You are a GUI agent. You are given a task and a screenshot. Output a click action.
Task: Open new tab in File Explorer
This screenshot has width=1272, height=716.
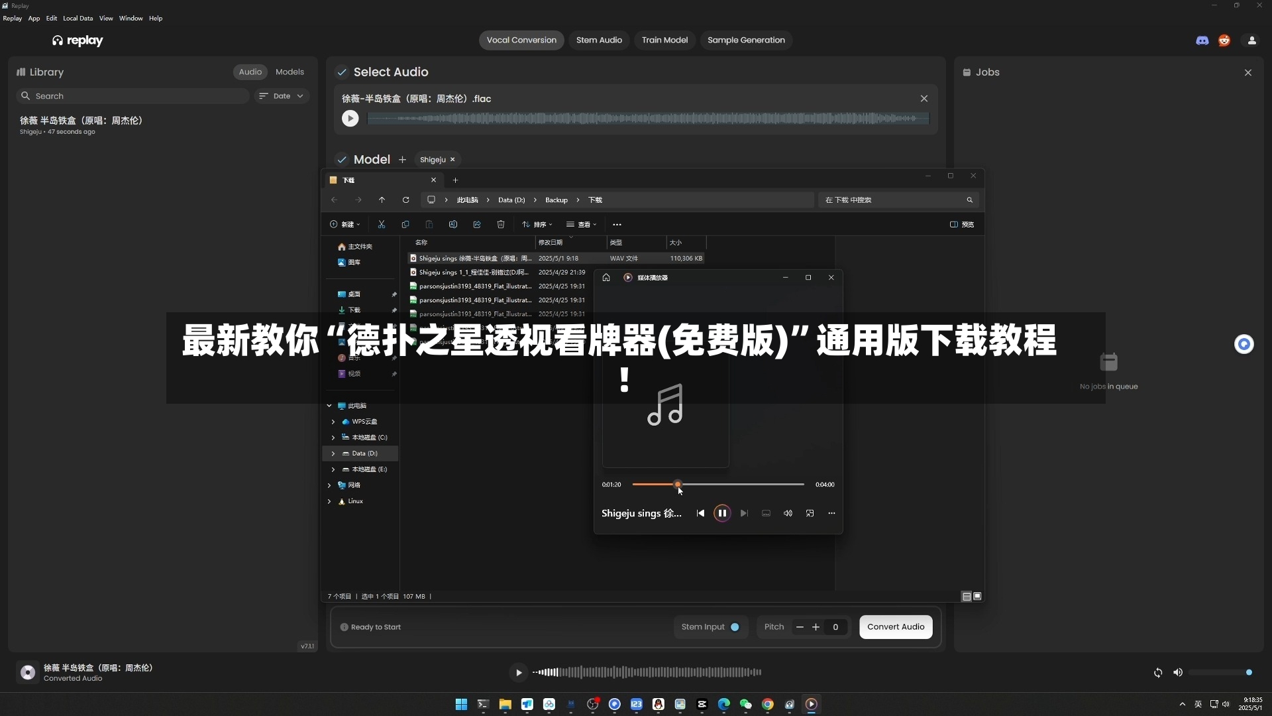click(x=455, y=180)
